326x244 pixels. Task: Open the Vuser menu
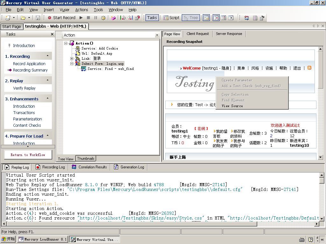[x=64, y=10]
